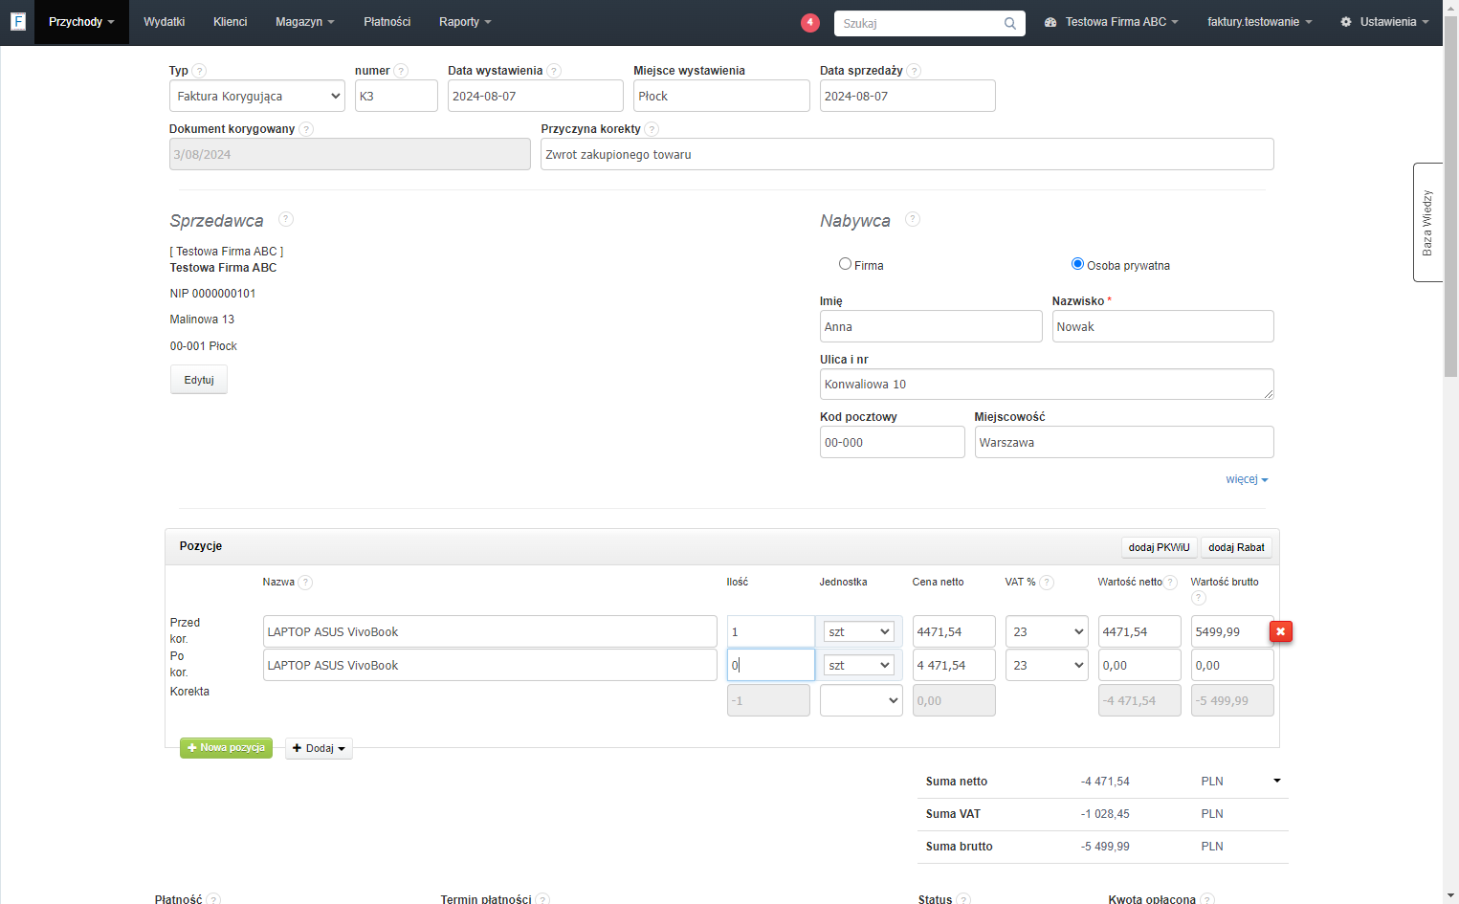
Task: Click the app logo in the top-left corner
Action: pos(17,21)
